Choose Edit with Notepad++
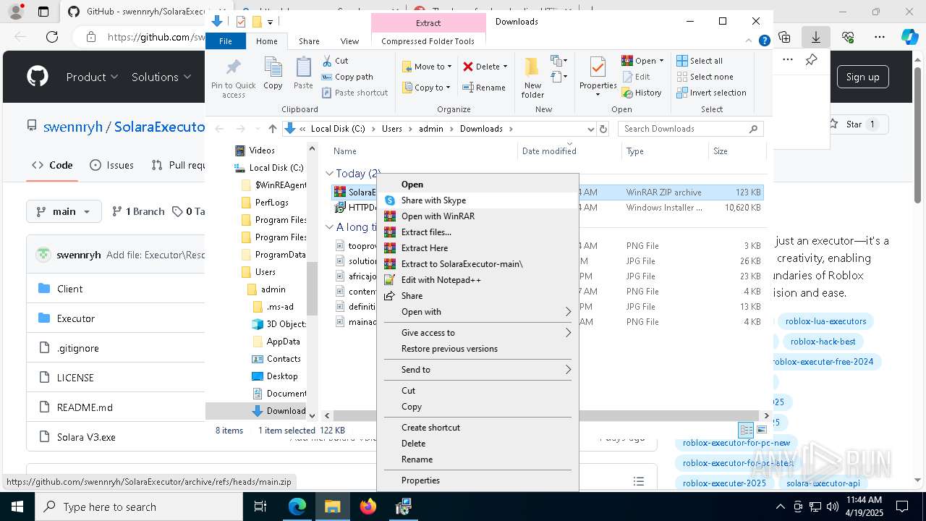This screenshot has width=926, height=521. [477, 280]
